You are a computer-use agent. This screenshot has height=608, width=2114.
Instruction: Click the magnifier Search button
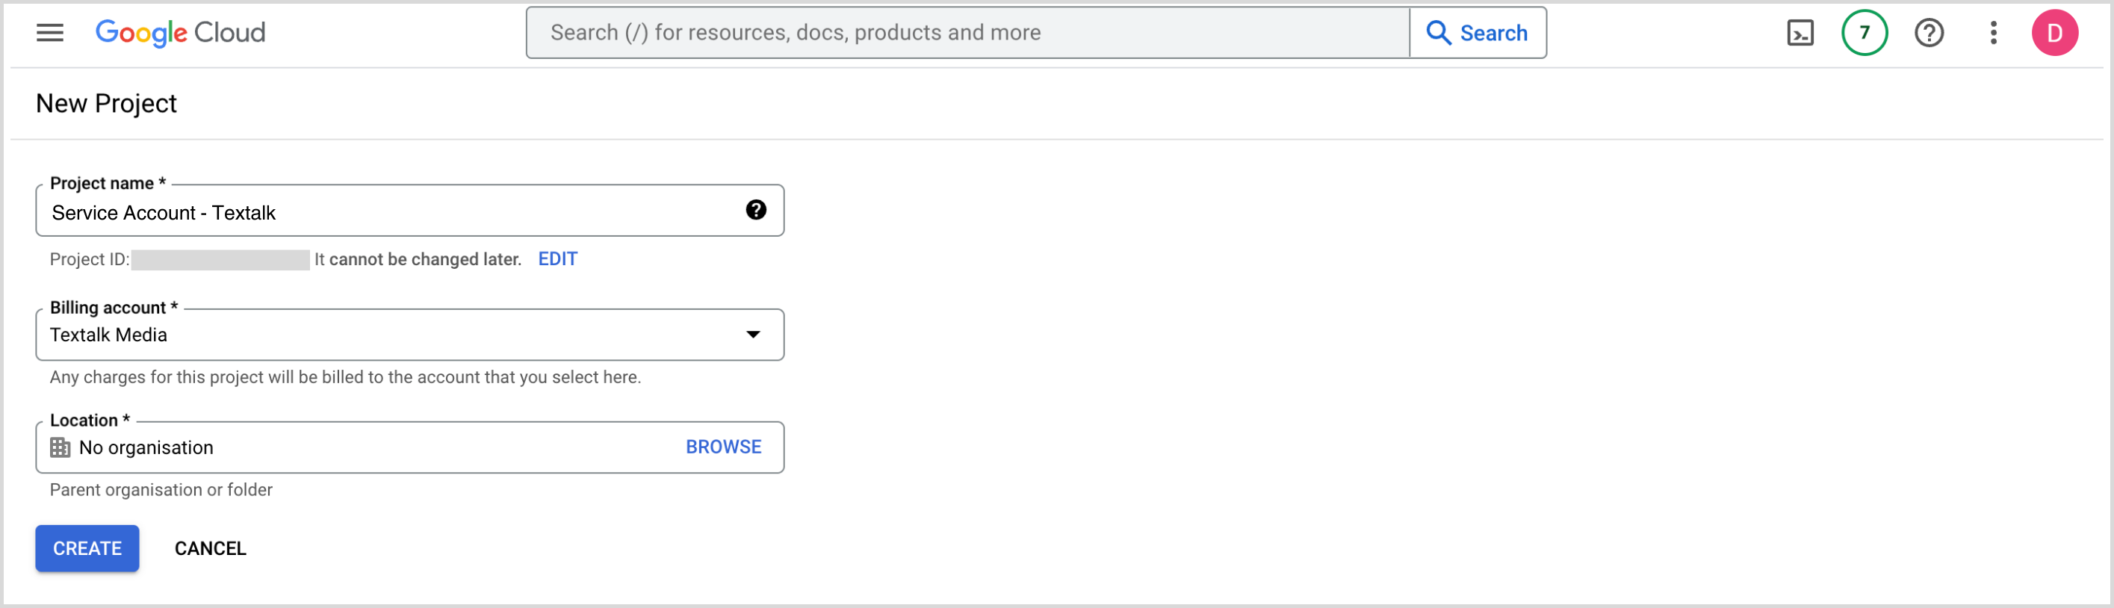click(1477, 33)
